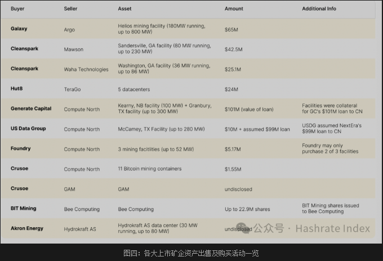Click the Facilities were collateral note
383x261 pixels.
click(332, 109)
